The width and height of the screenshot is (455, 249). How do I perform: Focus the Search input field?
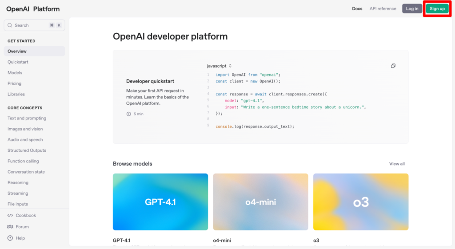31,25
